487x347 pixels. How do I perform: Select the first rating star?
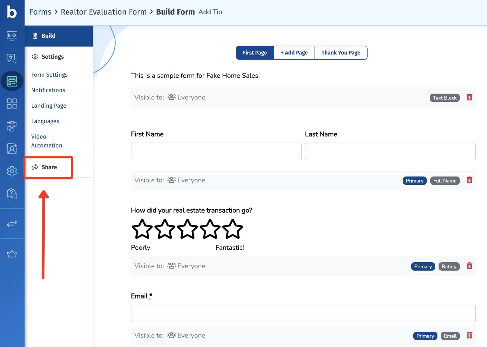click(142, 229)
